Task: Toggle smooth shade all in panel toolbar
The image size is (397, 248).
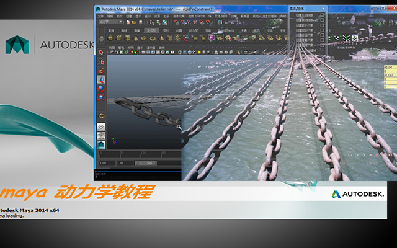Action: tap(185, 52)
